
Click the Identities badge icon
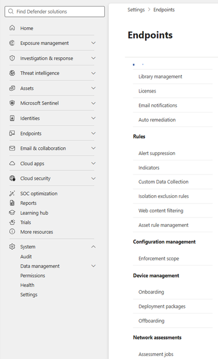coord(12,118)
